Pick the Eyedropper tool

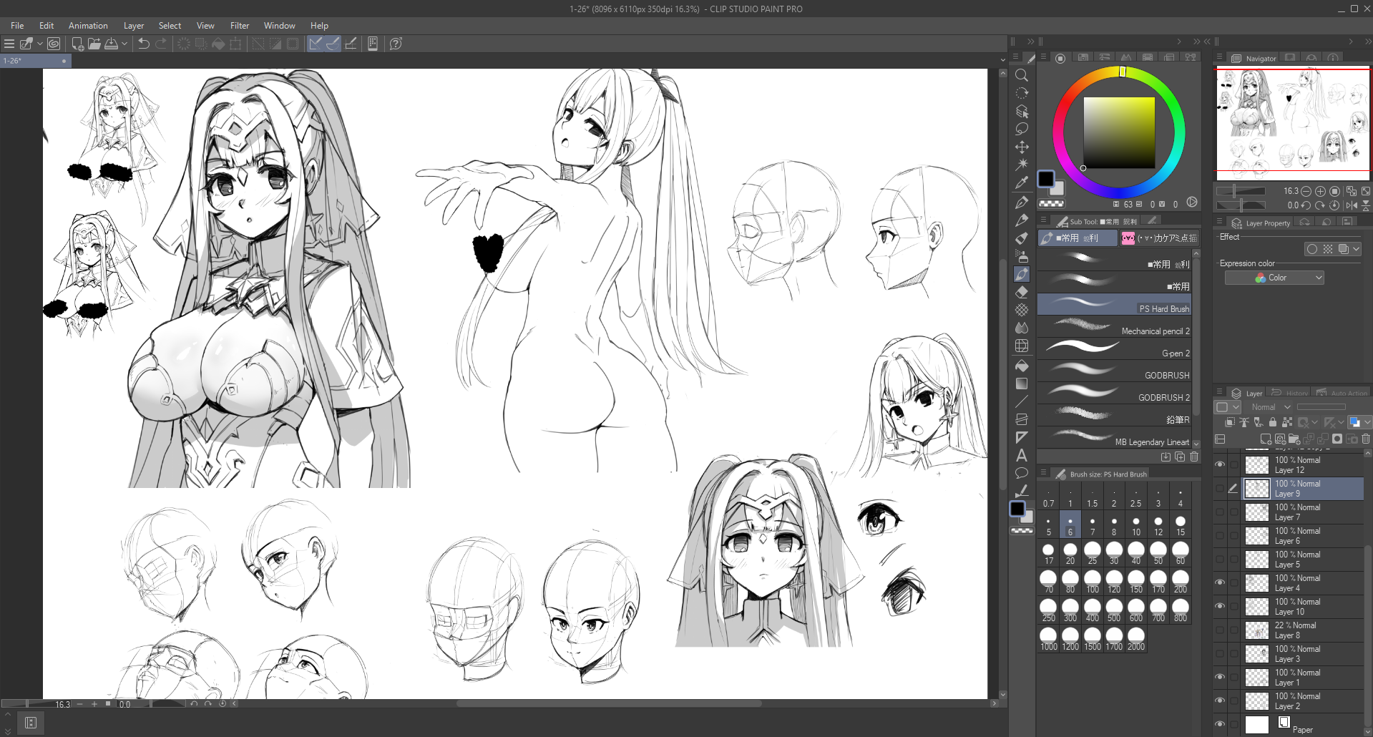1022,183
